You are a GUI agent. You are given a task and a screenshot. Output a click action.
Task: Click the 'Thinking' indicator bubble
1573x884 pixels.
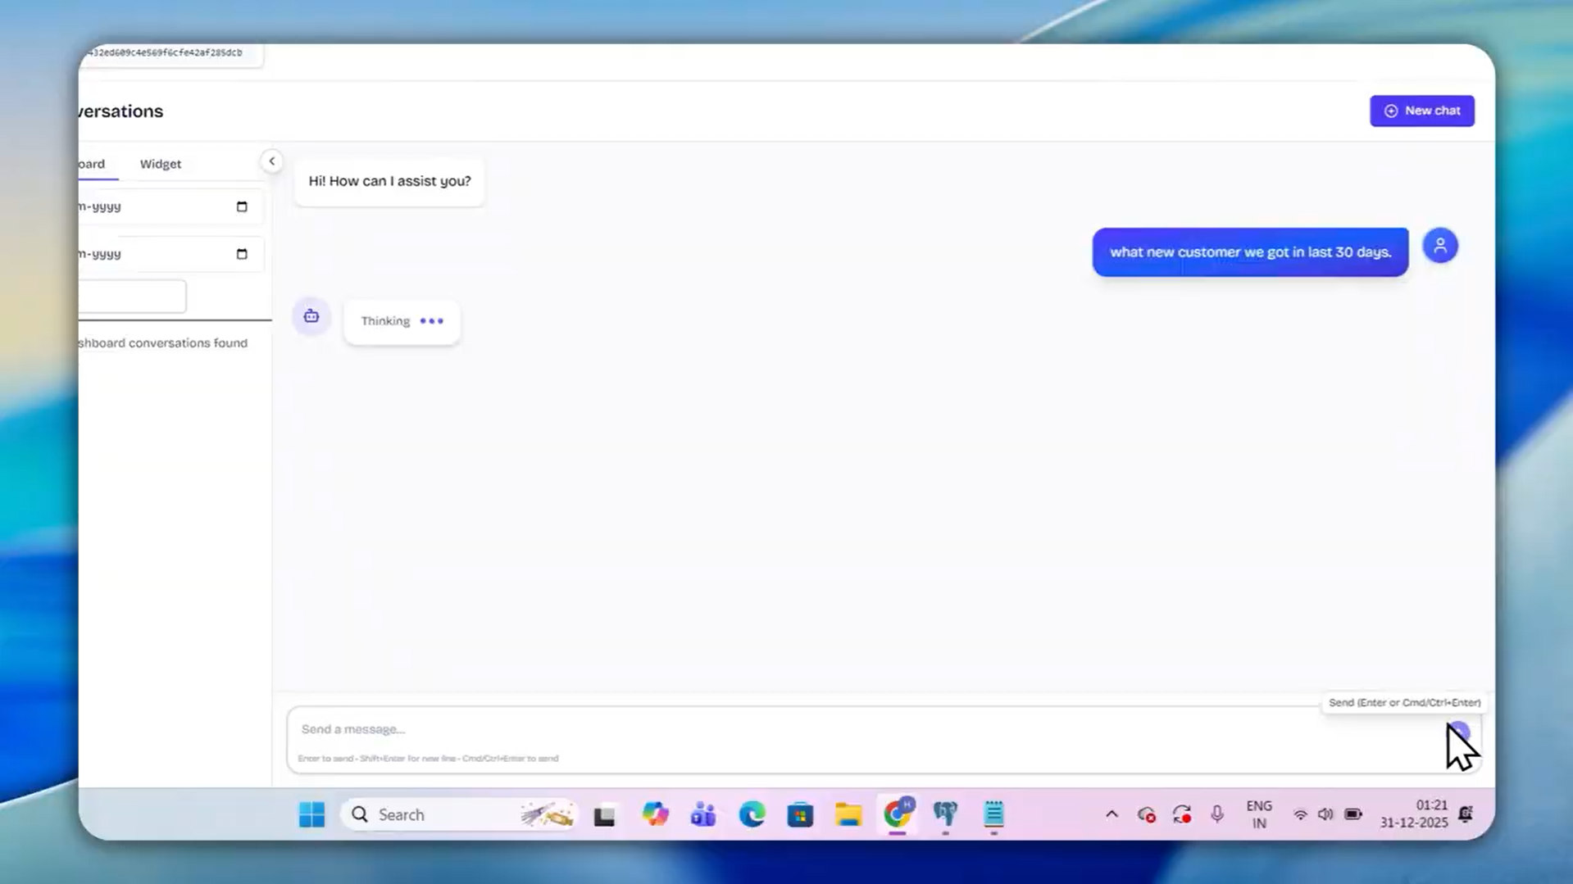point(402,321)
